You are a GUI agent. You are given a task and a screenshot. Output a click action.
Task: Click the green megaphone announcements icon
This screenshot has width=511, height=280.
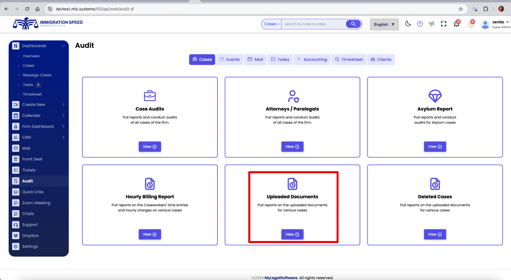click(x=431, y=24)
